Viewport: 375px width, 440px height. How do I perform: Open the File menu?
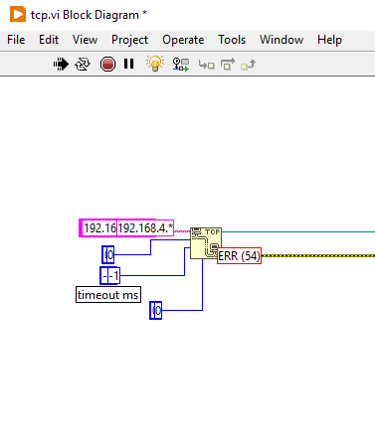(16, 40)
